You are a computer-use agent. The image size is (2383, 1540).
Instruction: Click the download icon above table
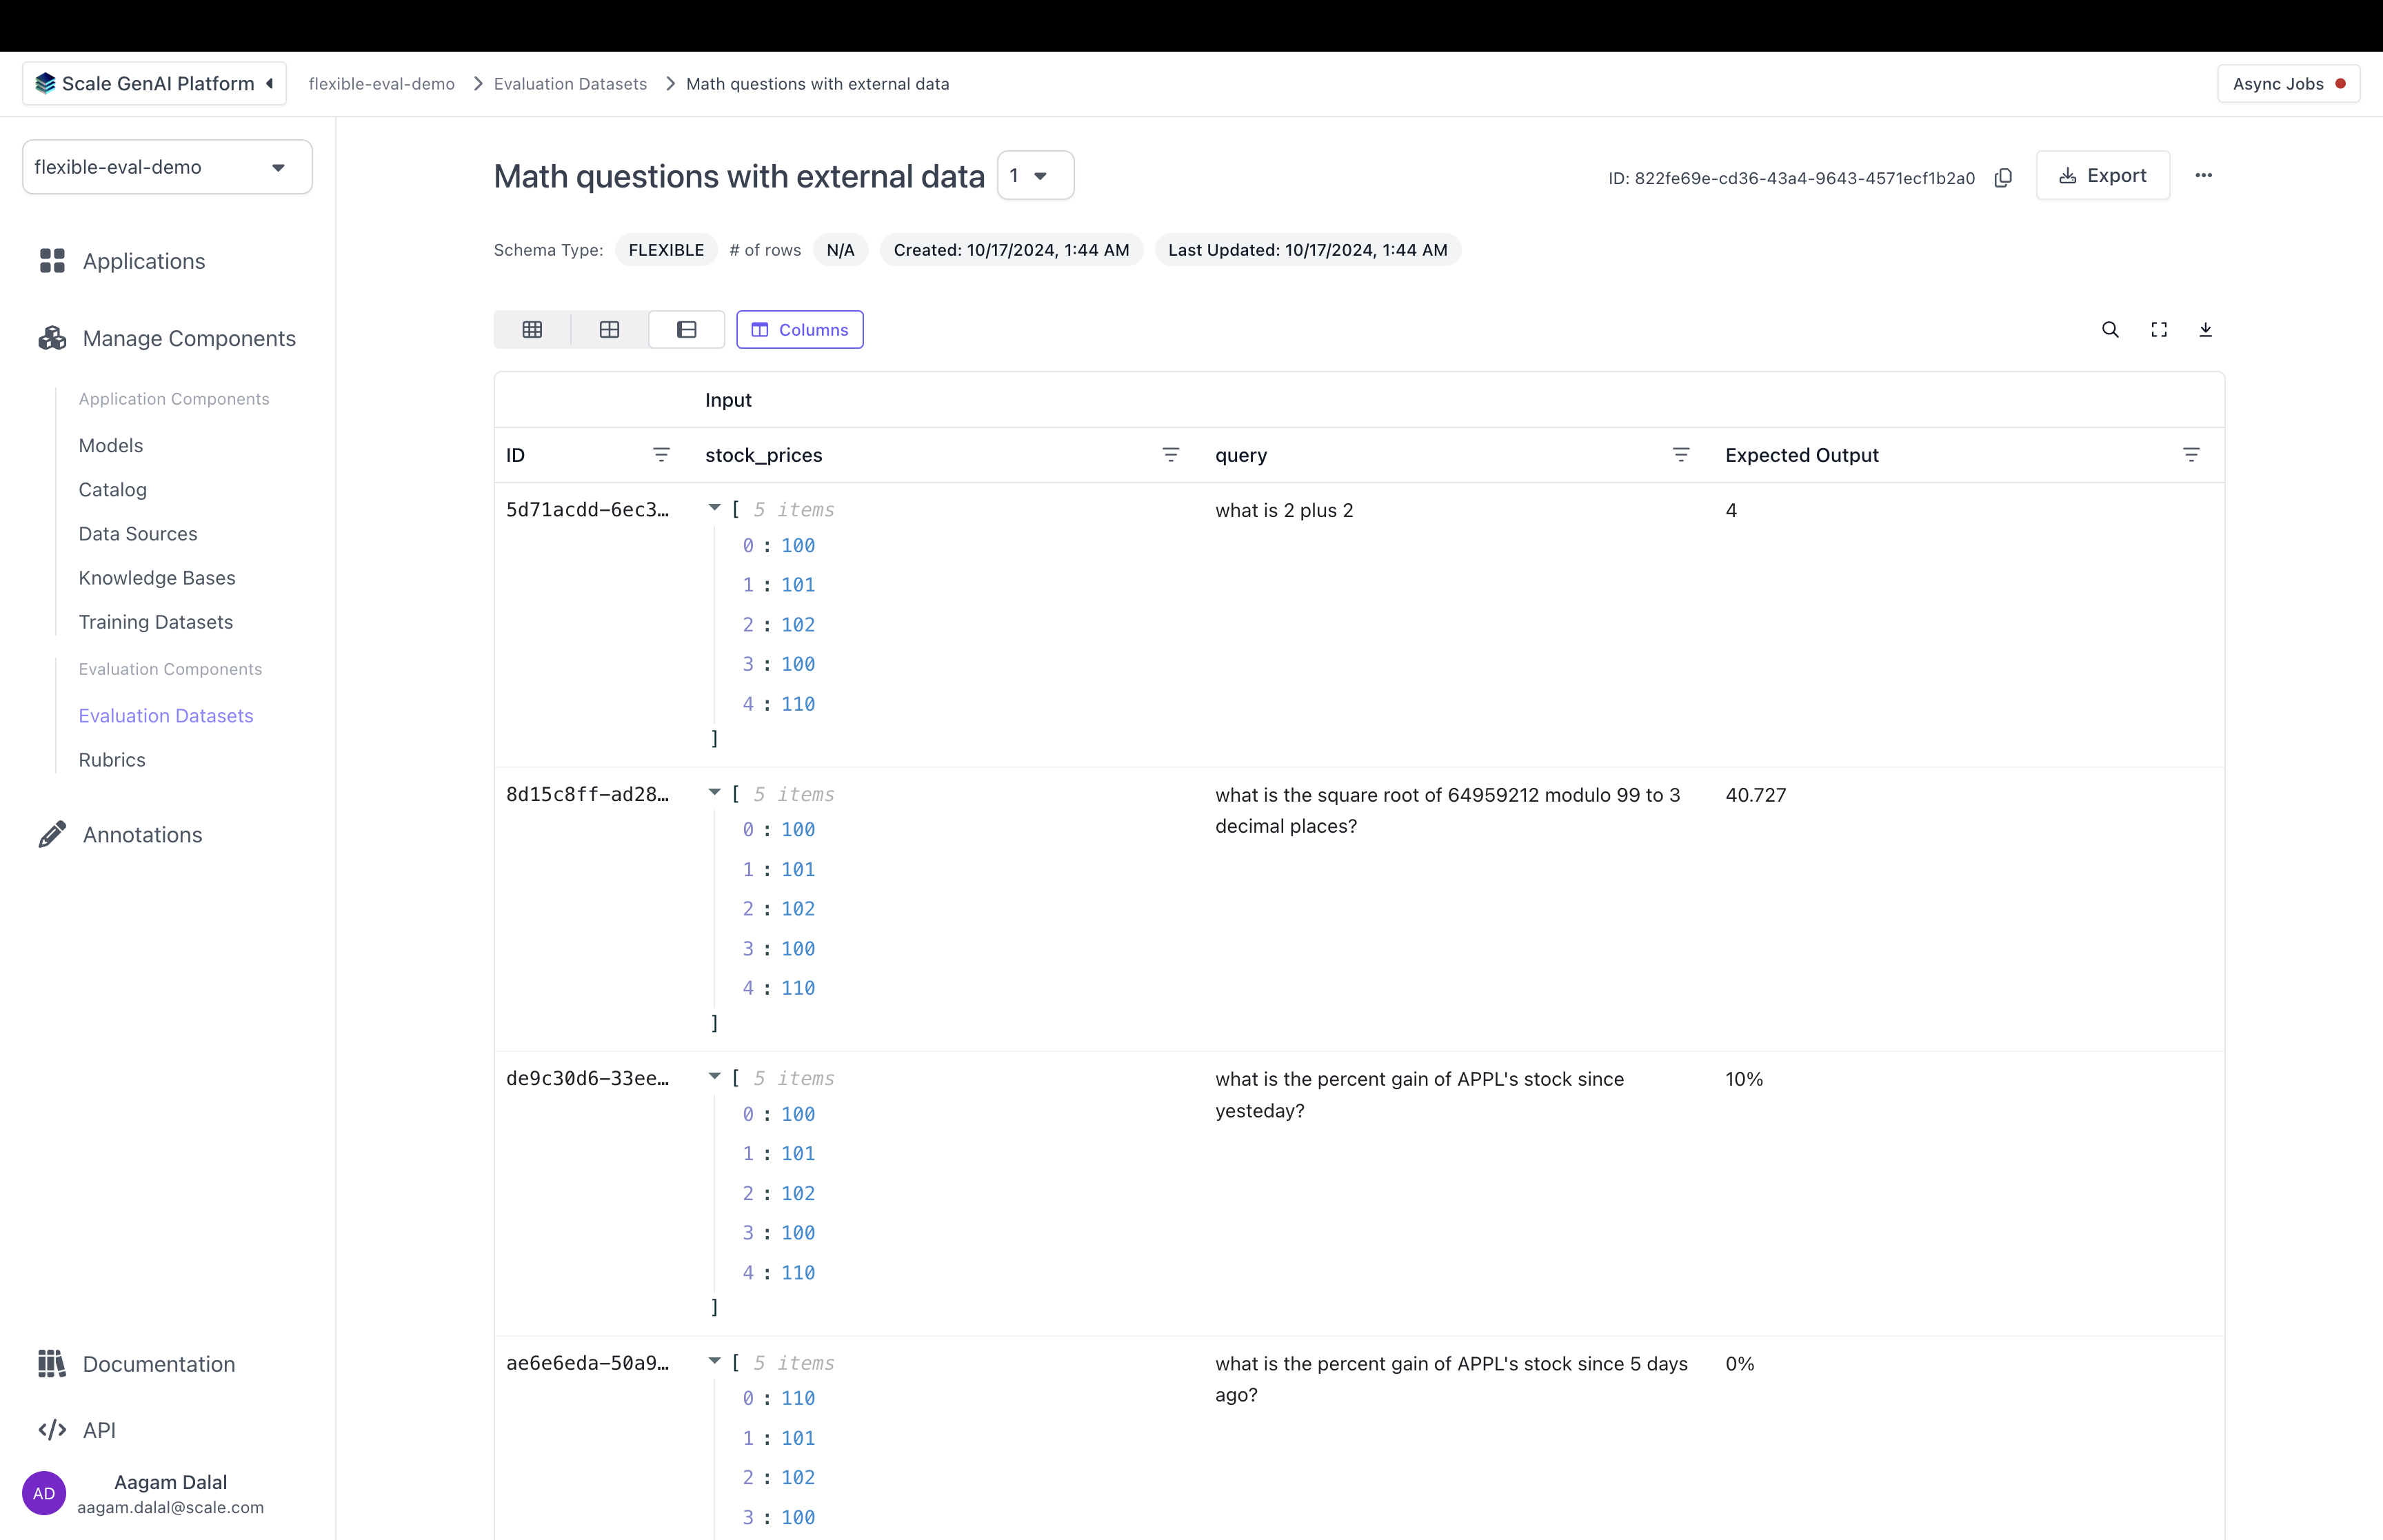pyautogui.click(x=2205, y=330)
